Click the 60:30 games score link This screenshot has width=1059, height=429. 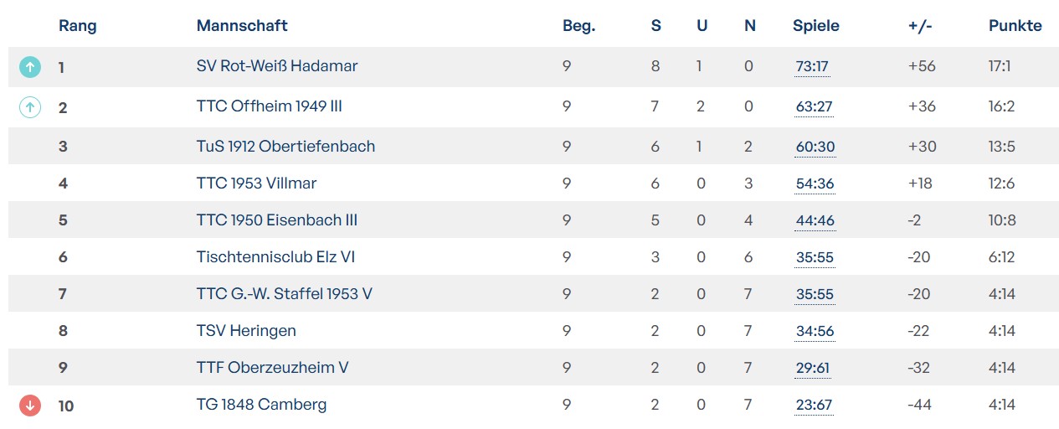[x=815, y=147]
